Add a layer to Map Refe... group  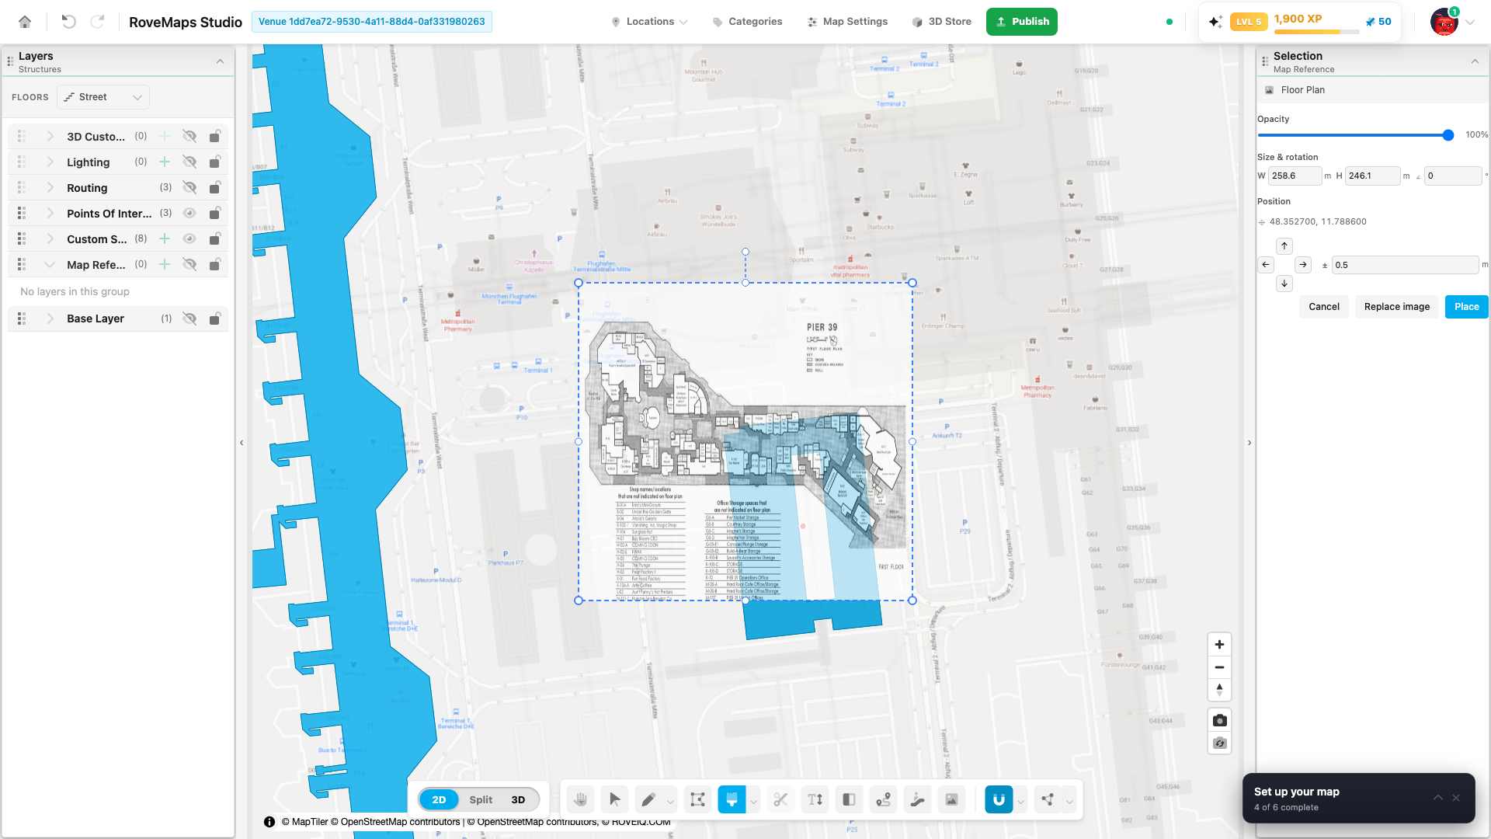pyautogui.click(x=165, y=264)
